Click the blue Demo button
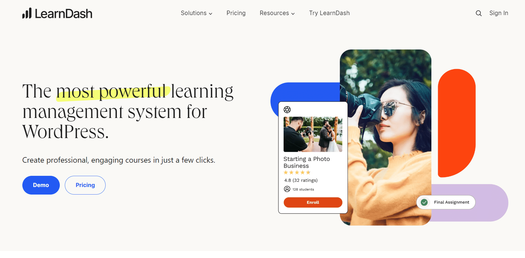Screen dimensions: 525x258 click(x=41, y=185)
